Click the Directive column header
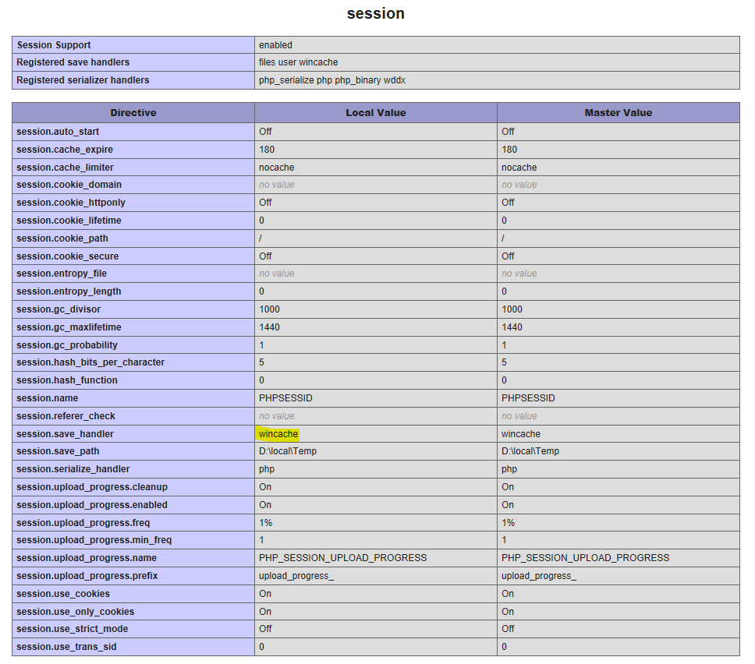The height and width of the screenshot is (664, 755). (x=133, y=113)
